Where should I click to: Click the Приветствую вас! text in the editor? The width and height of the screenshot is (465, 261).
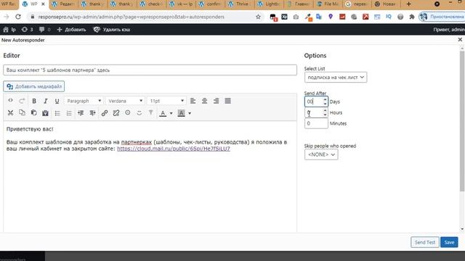tap(30, 129)
